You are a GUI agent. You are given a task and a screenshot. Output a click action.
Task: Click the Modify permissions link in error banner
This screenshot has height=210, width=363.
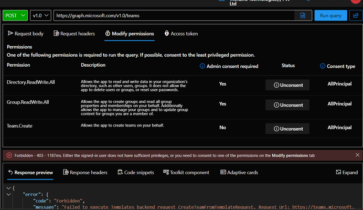[290, 155]
